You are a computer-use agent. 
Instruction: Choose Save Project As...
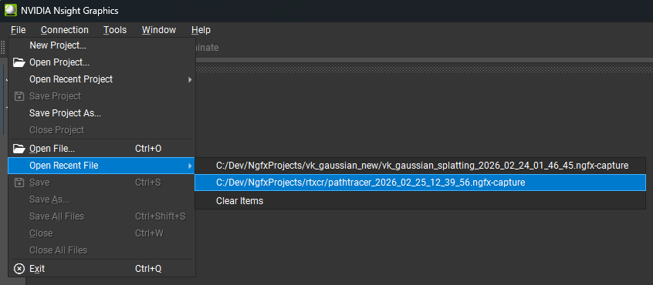[x=101, y=113]
